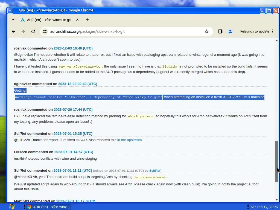Viewport: 280px width, 210px height.
Task: Open the Chrome profile menu
Action: 230,31
